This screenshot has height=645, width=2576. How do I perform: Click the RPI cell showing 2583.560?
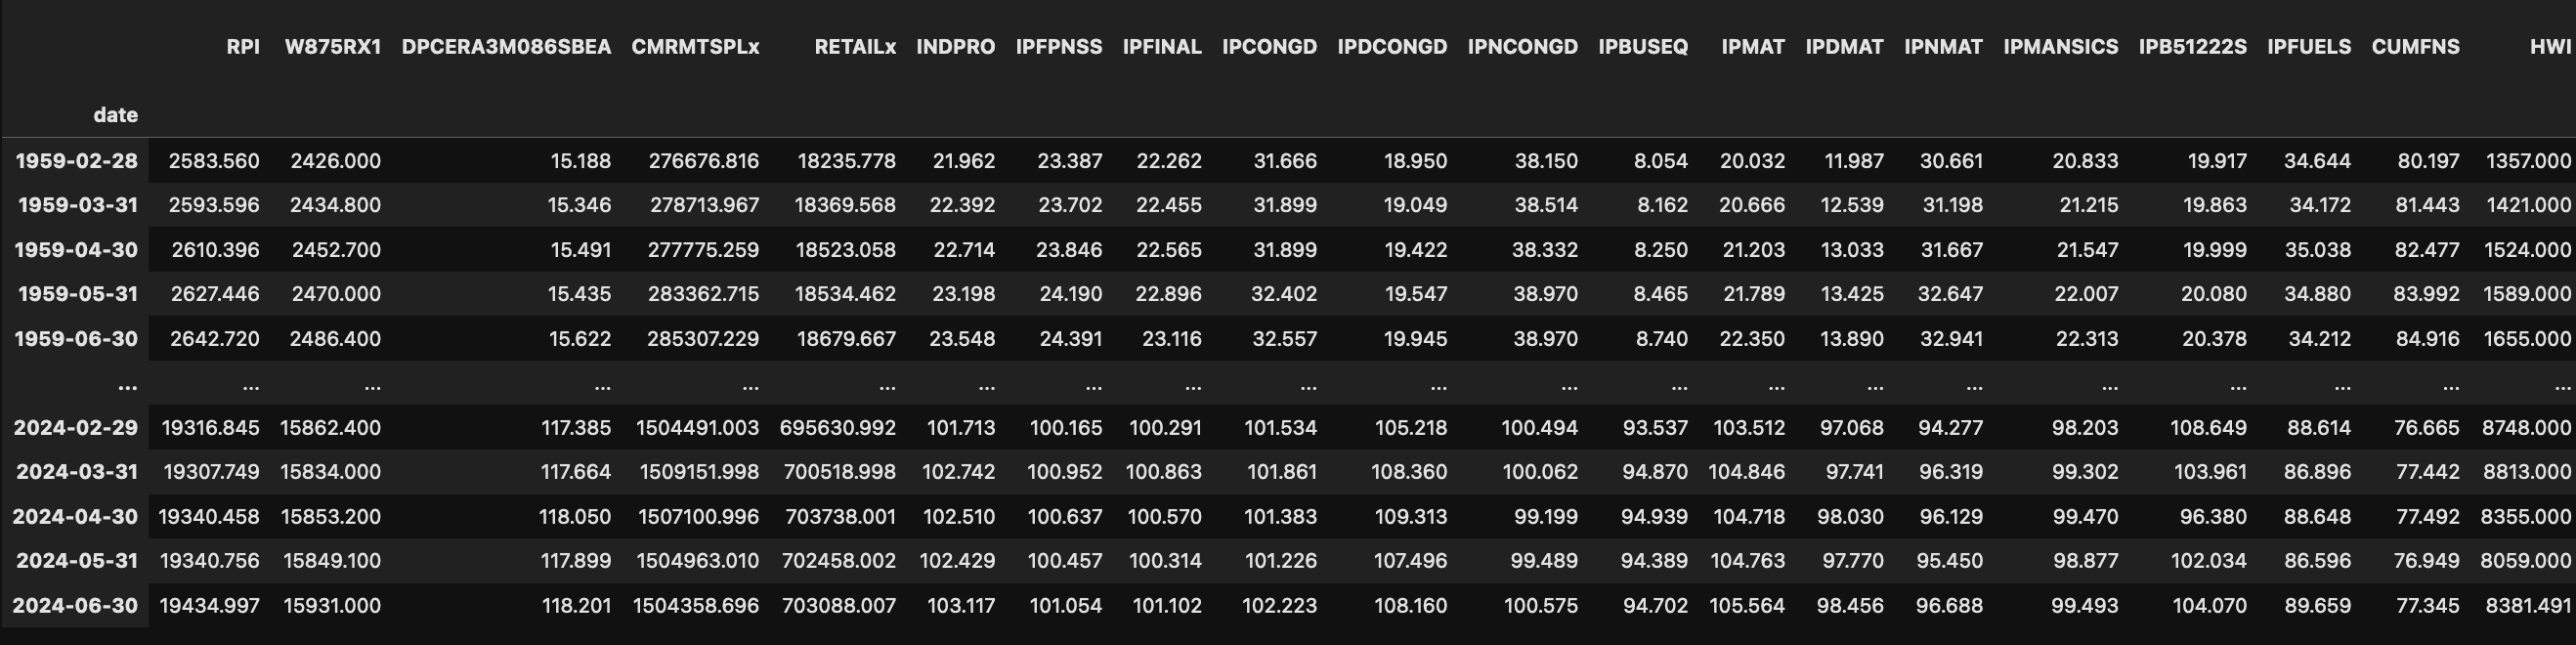(x=214, y=161)
